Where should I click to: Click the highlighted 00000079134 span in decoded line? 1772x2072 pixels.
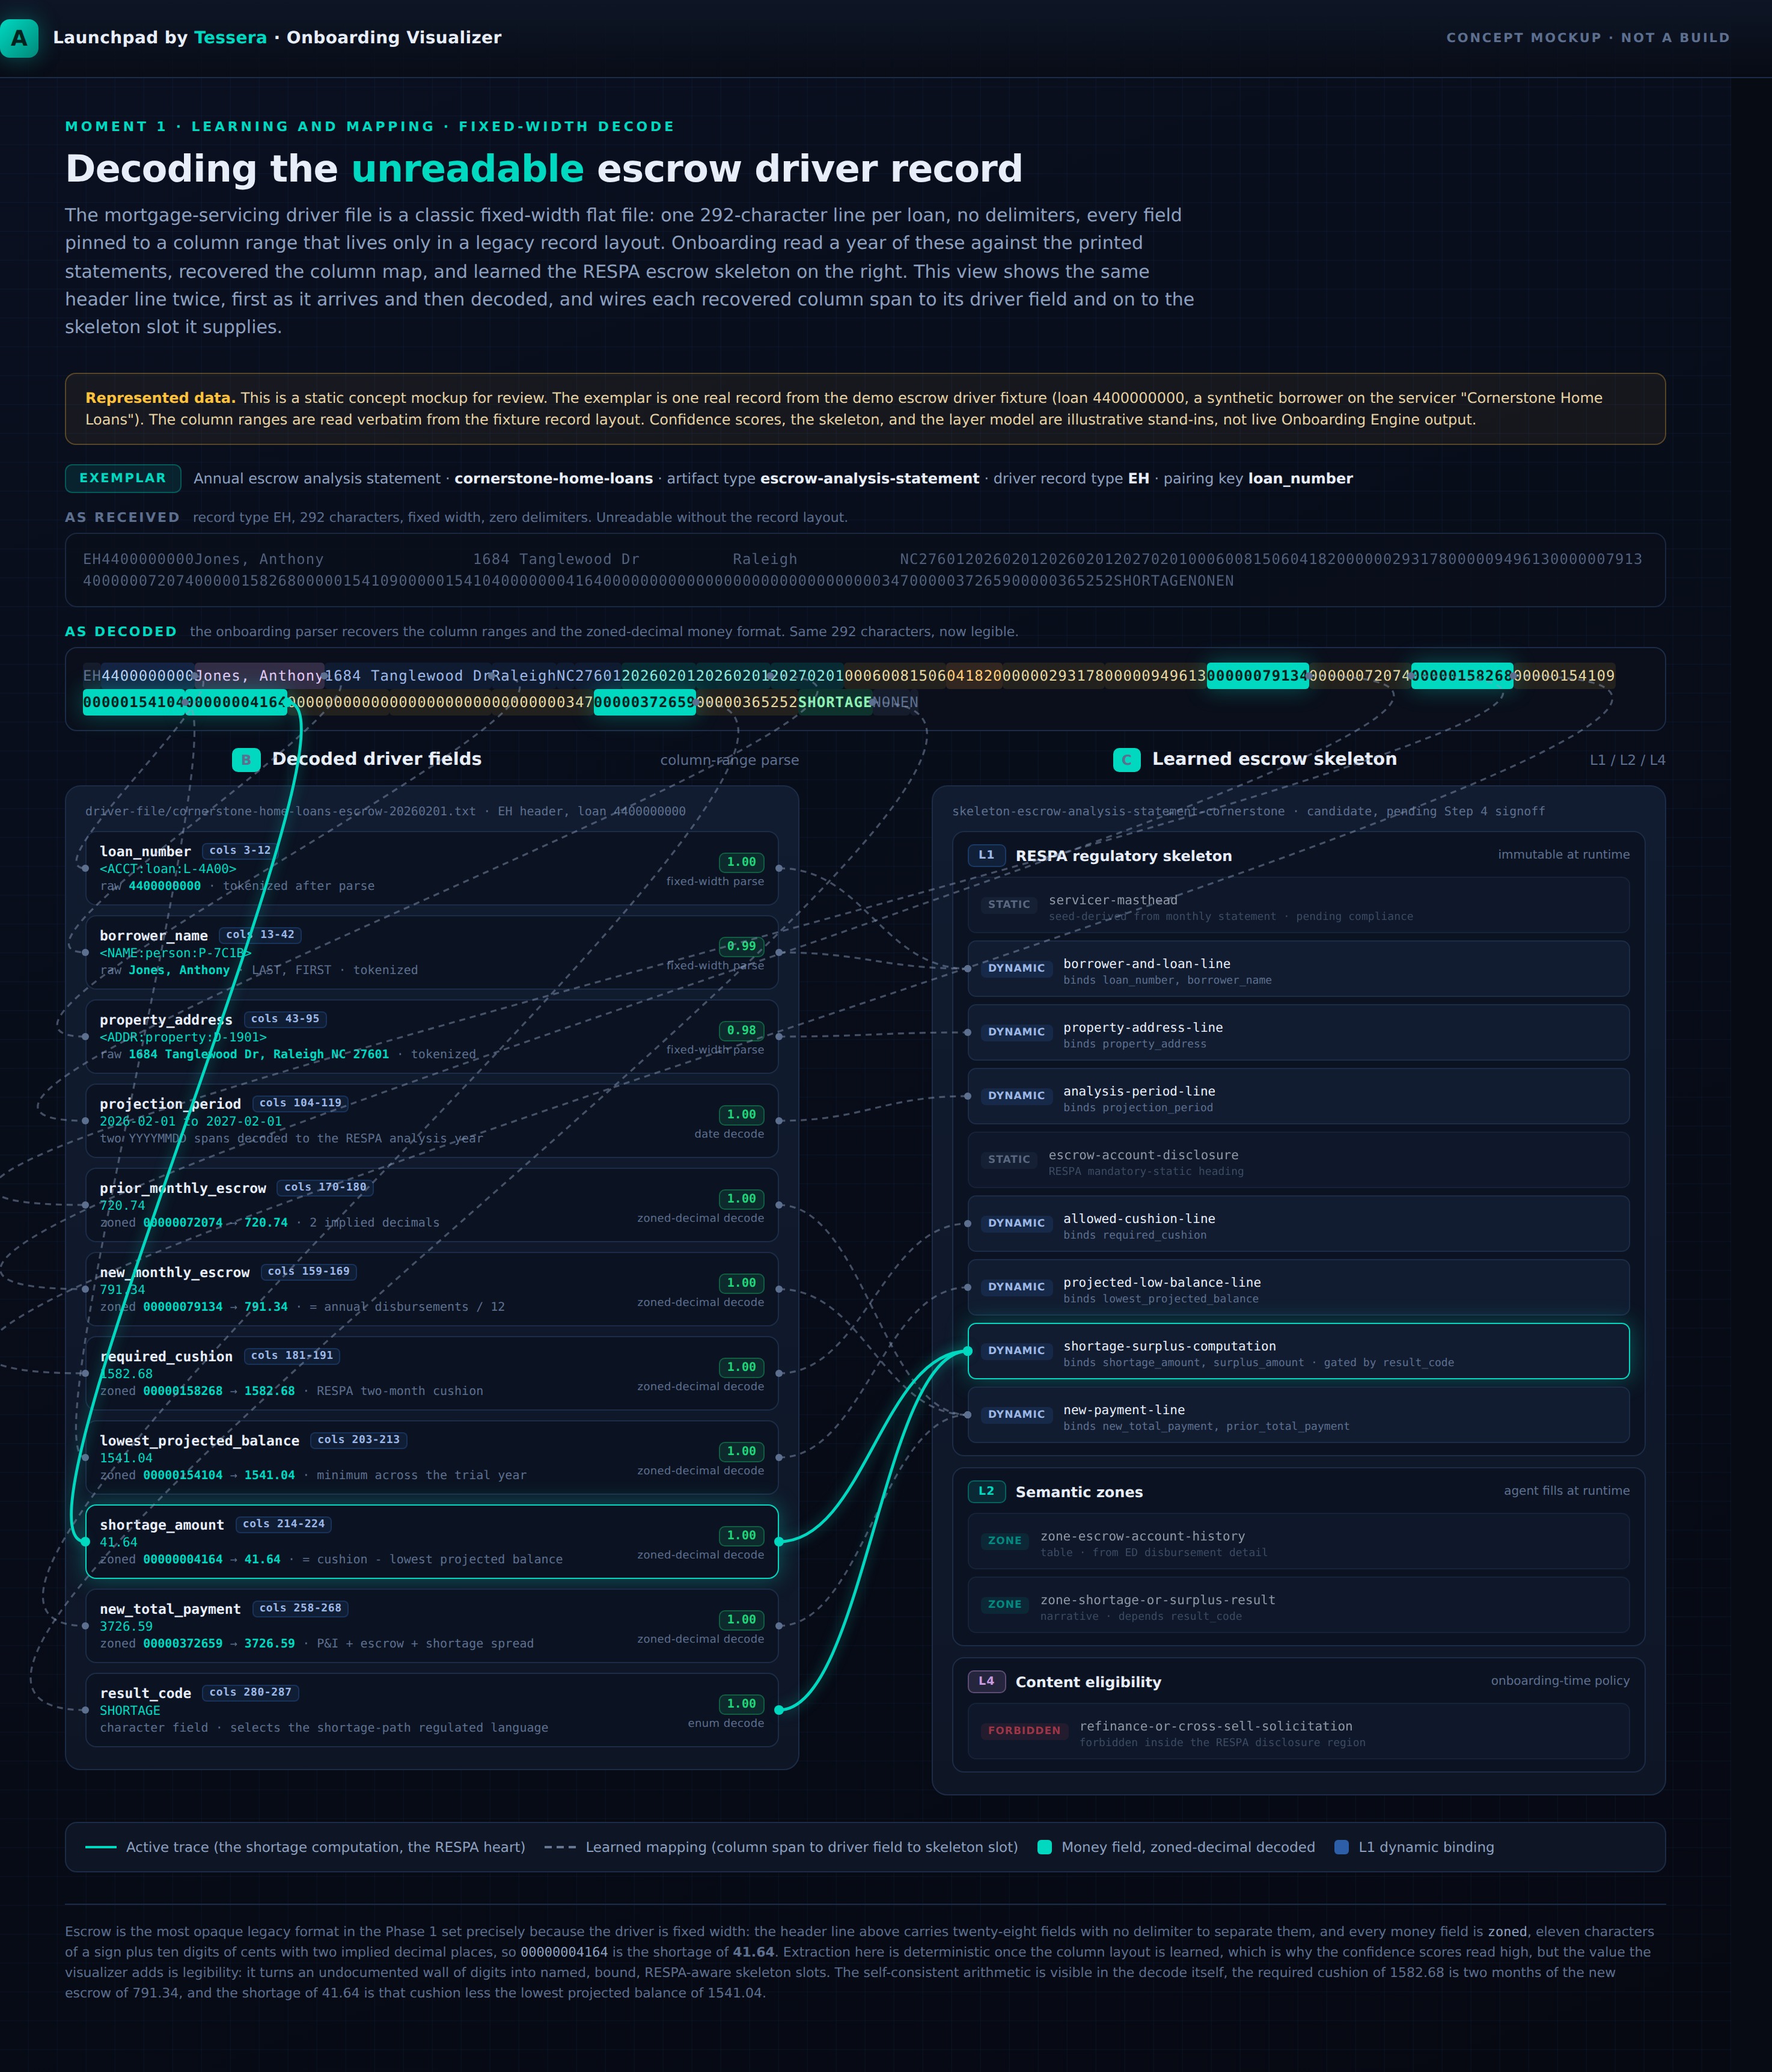[1257, 676]
